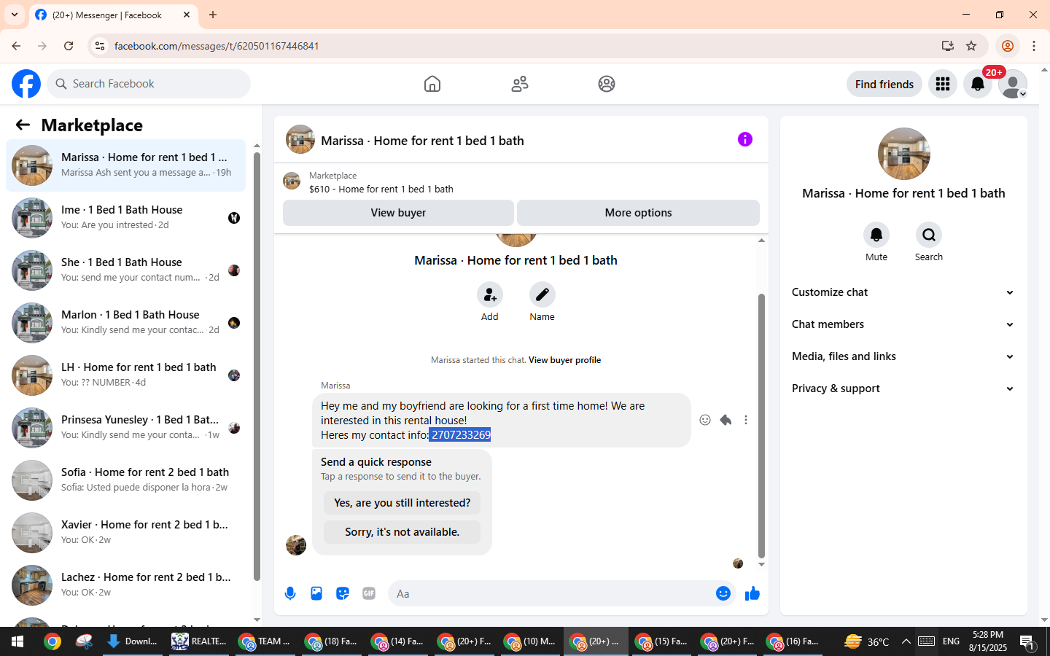Open Sofia Home for rent 2 bed chat
This screenshot has width=1050, height=656.
125,480
